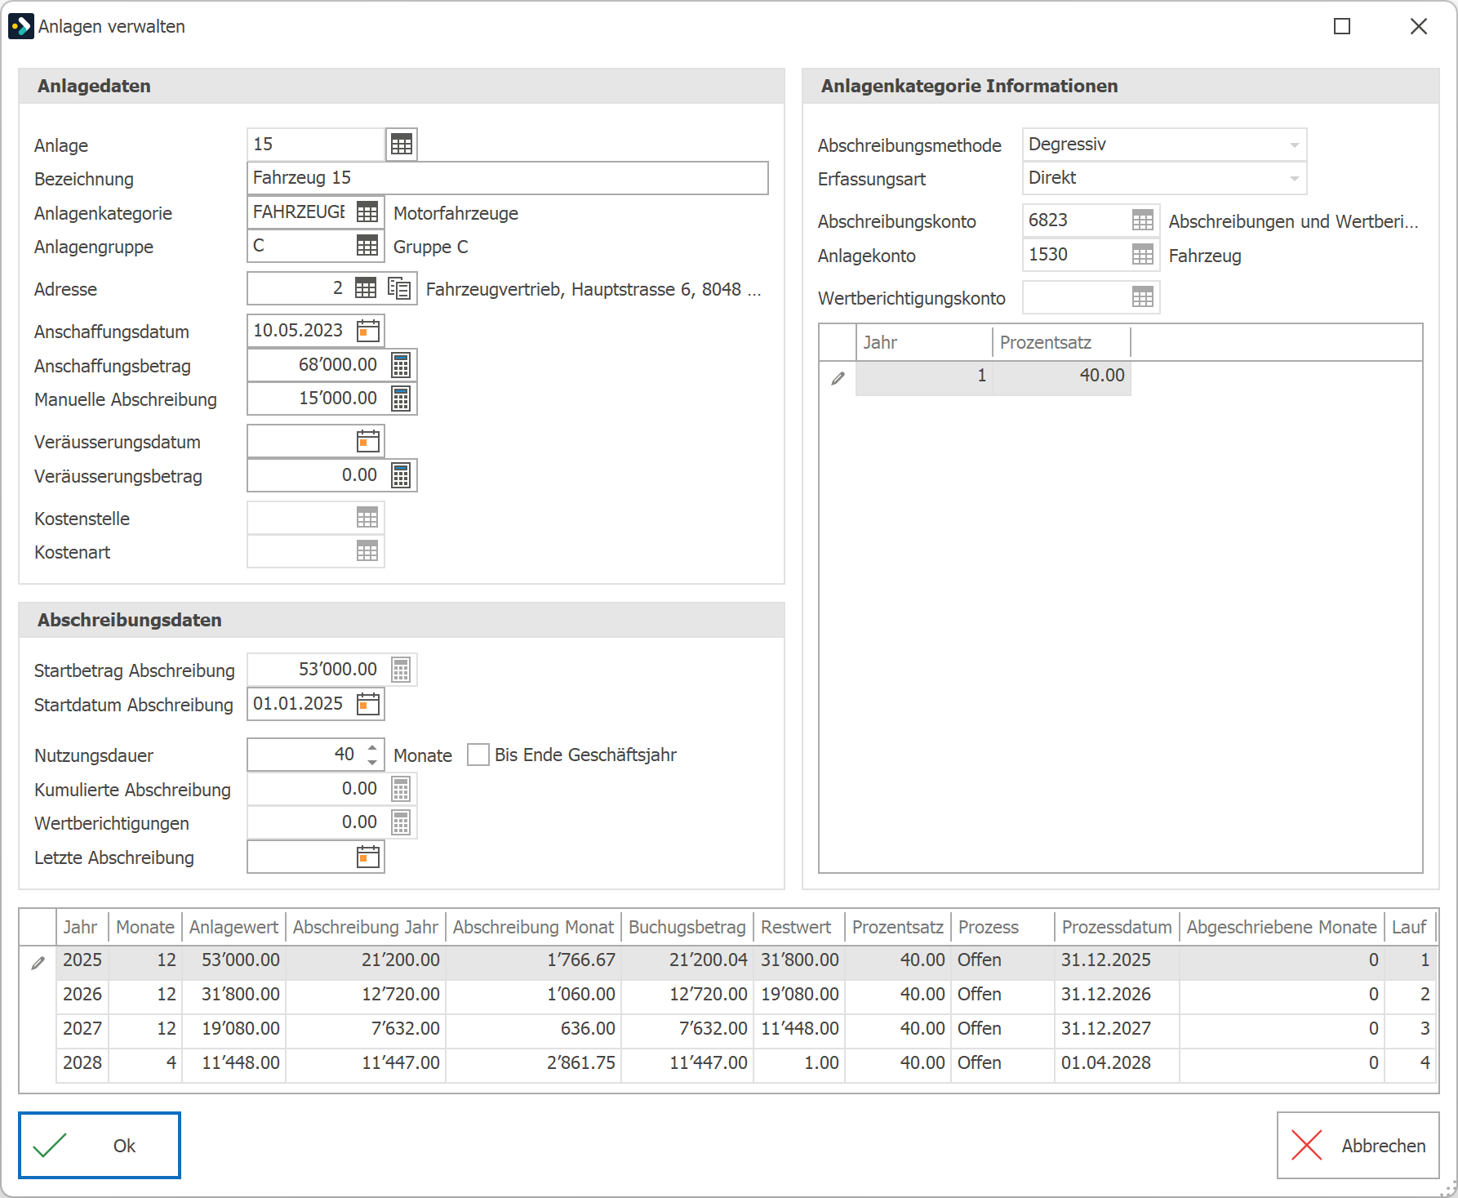1458x1198 pixels.
Task: Open Adresse lookup grid icon
Action: 366,288
